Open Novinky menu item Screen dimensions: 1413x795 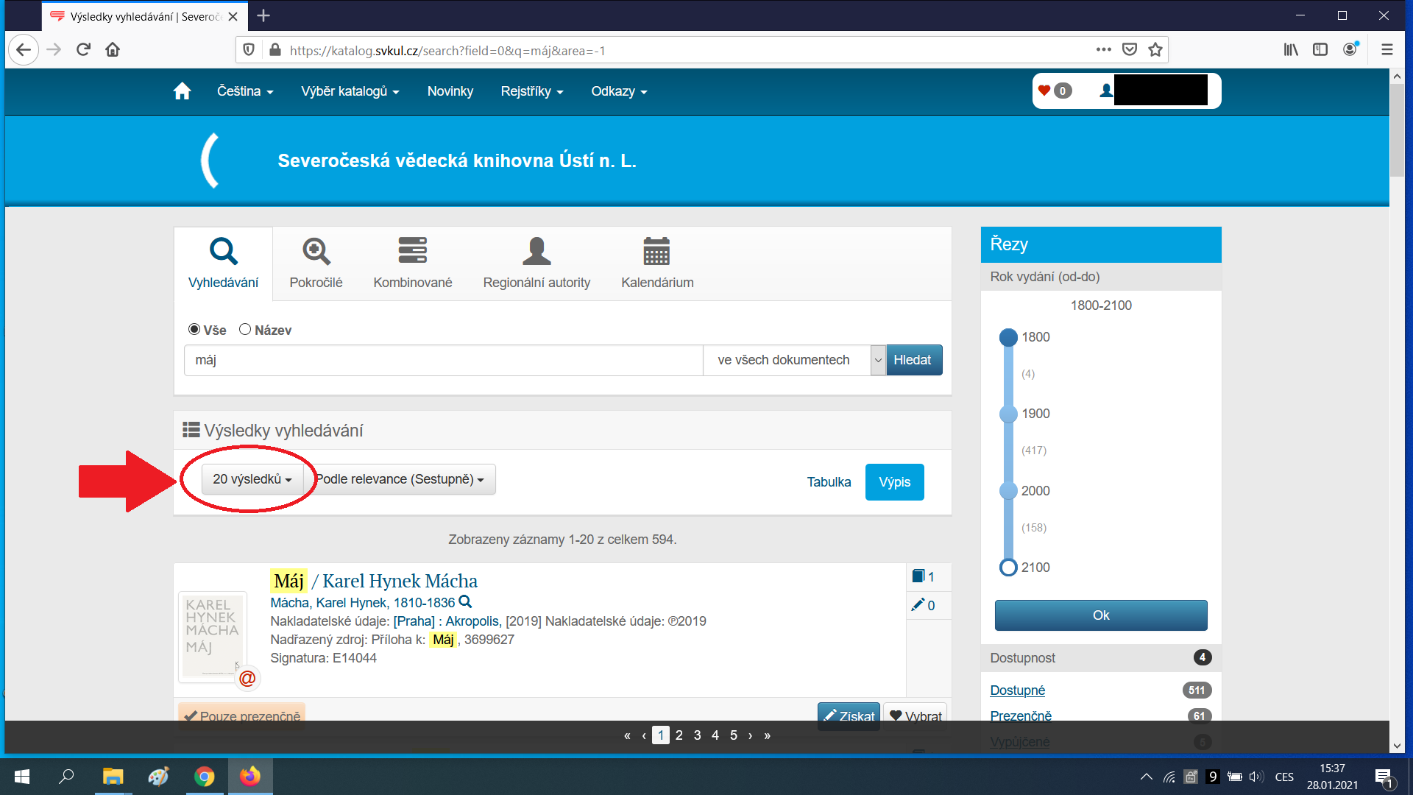point(450,91)
